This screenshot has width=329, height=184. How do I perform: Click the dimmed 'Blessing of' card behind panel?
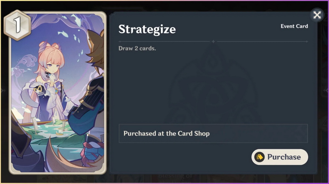click(x=175, y=177)
